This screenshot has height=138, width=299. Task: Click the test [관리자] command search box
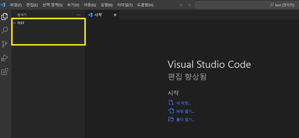247,5
